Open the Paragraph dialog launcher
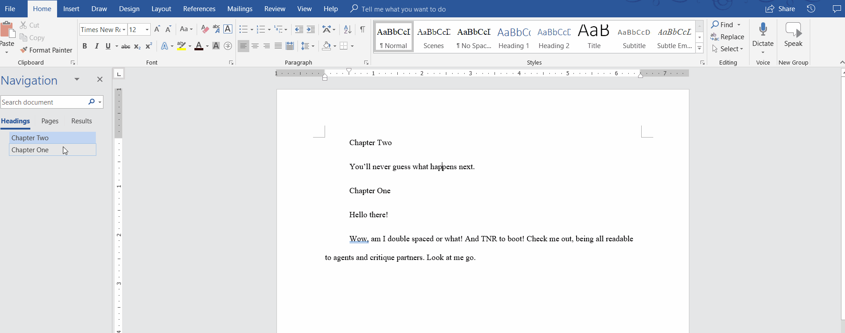Screen dimensions: 845x333 tap(366, 63)
